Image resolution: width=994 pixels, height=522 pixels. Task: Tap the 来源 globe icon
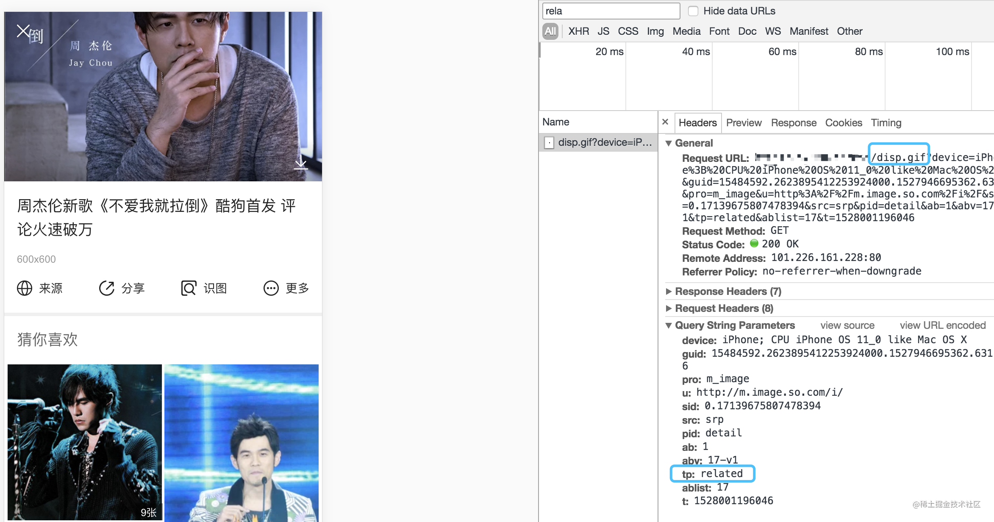(x=25, y=288)
